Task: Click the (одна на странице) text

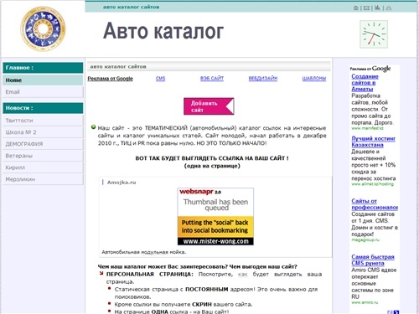Action: 212,166
